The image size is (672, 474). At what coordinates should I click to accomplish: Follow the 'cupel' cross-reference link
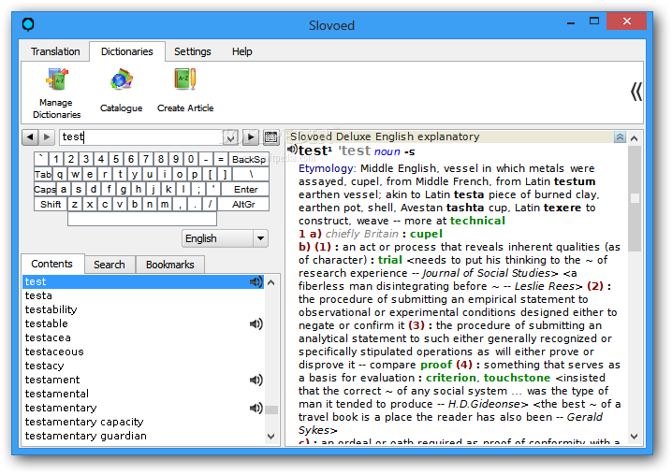pos(426,234)
